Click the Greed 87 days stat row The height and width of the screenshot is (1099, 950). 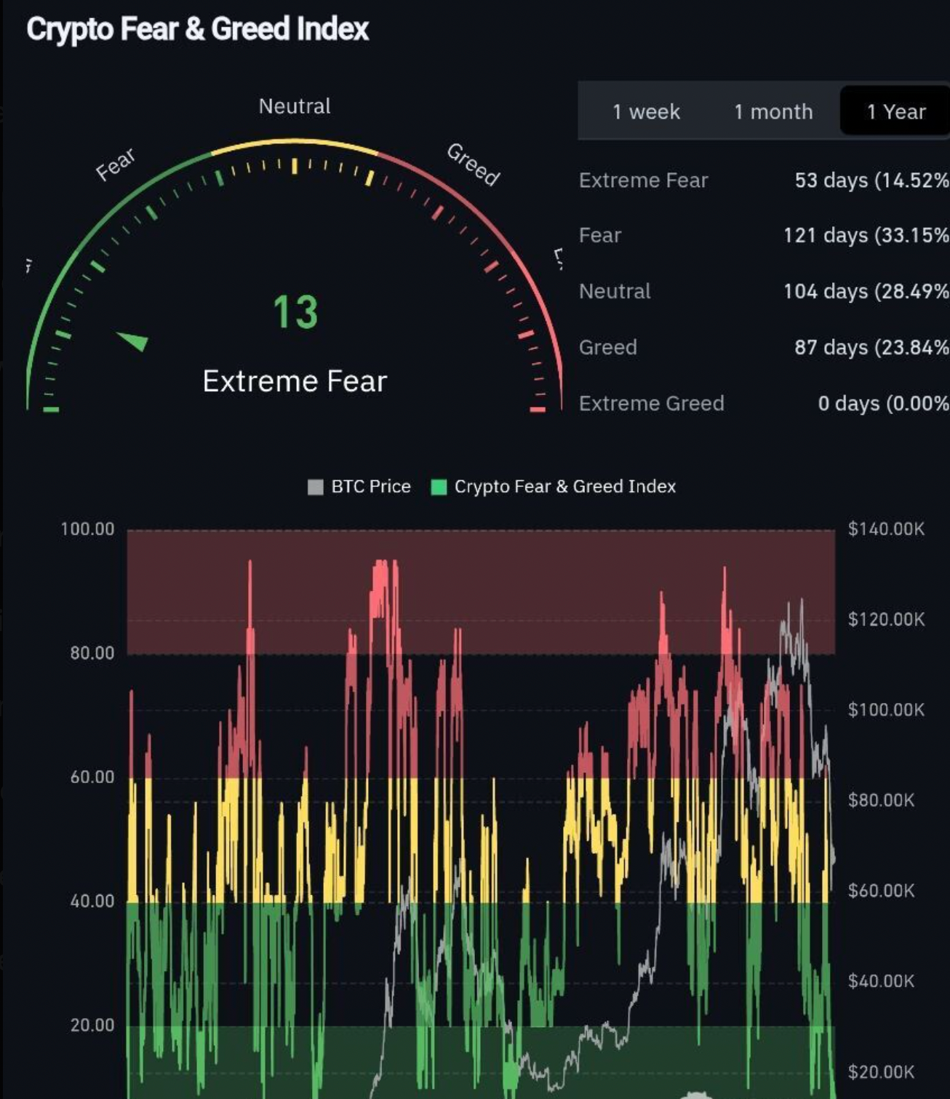point(762,347)
